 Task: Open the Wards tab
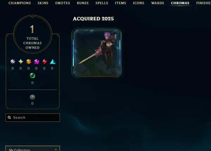158,3
